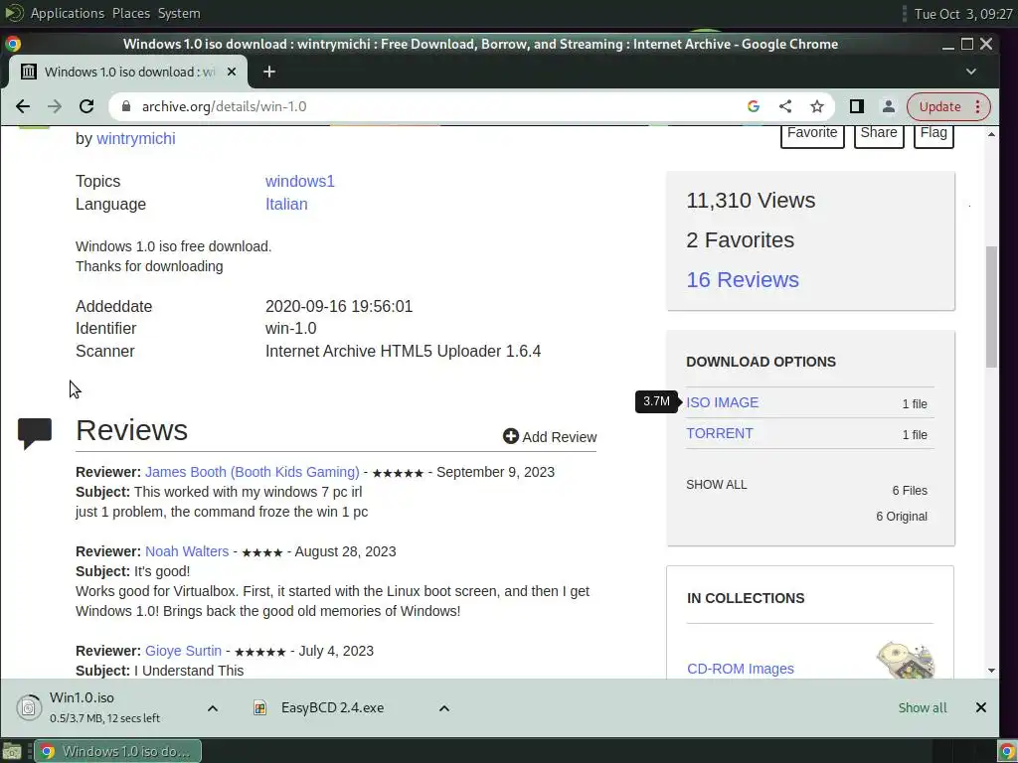Click the Share button
Viewport: 1018px width, 763px height.
pos(879,134)
